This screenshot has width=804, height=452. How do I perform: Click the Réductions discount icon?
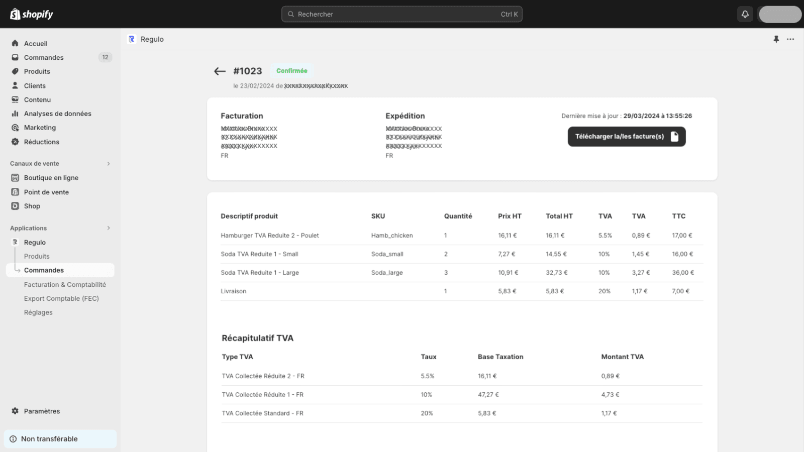click(15, 142)
